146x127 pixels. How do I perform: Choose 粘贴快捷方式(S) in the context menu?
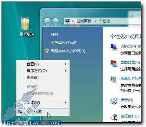[43, 93]
